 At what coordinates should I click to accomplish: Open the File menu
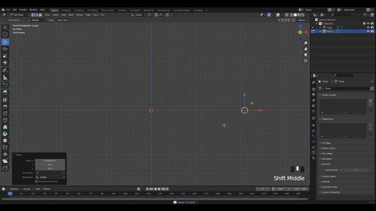point(8,10)
